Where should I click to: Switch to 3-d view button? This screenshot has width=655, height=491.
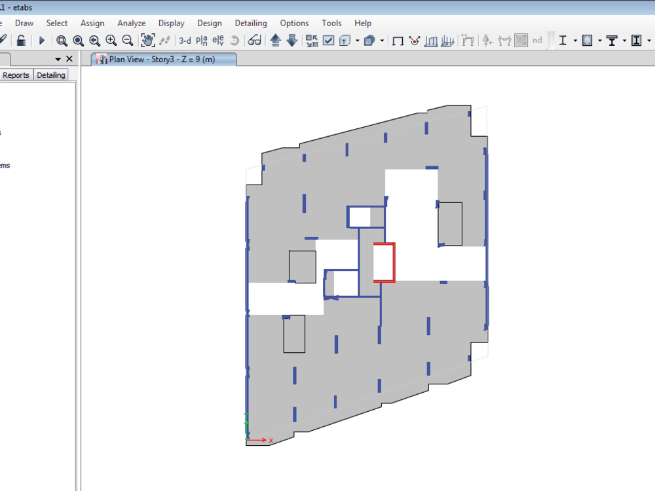click(185, 41)
